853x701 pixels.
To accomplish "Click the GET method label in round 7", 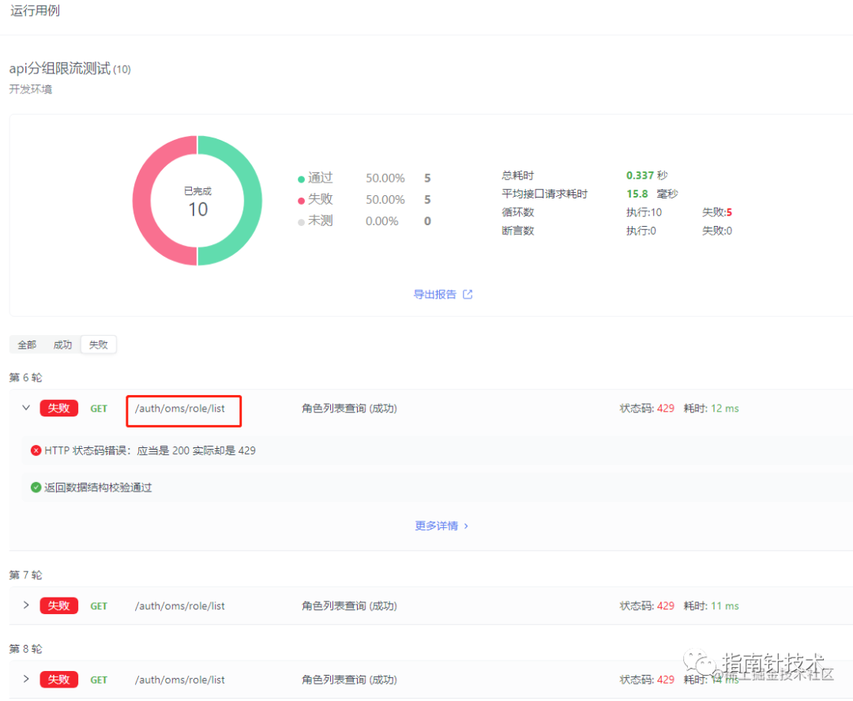I will (99, 606).
